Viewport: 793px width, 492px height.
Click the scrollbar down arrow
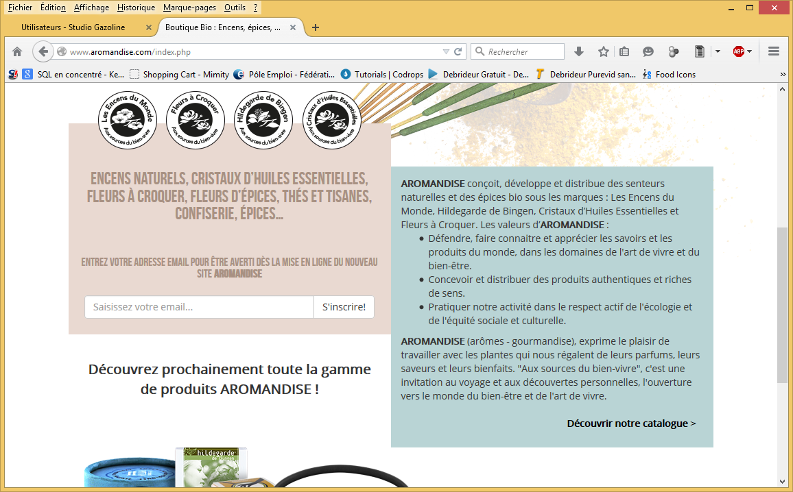783,482
